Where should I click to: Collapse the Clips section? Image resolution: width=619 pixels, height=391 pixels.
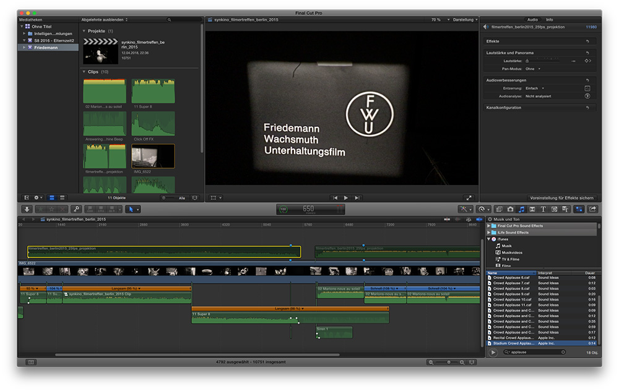(x=84, y=72)
